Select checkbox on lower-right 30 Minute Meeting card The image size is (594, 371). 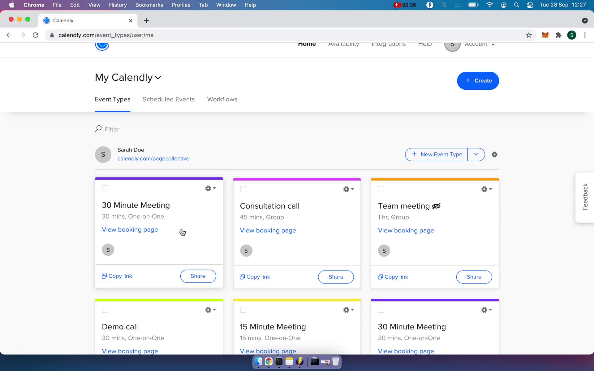[381, 310]
